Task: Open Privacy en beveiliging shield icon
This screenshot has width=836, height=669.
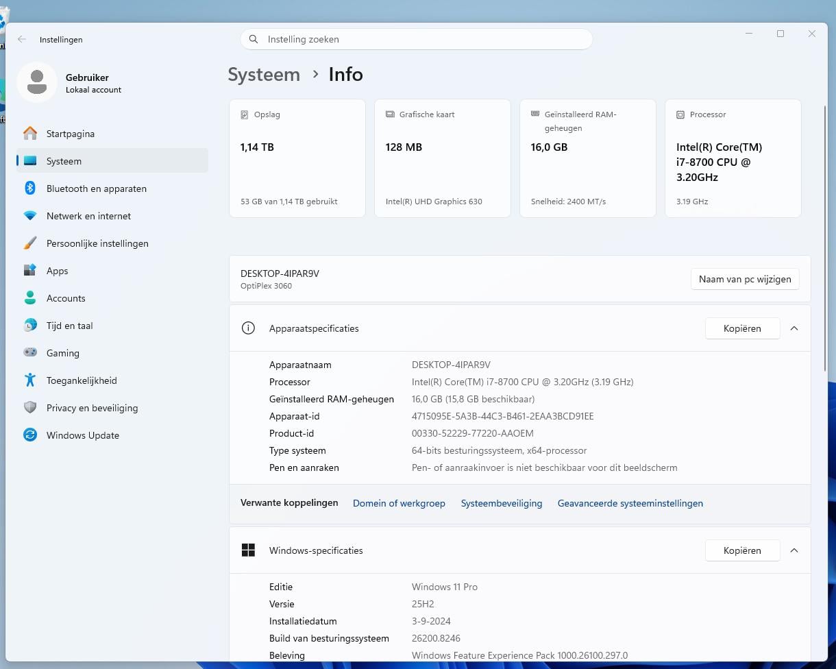Action: [30, 408]
